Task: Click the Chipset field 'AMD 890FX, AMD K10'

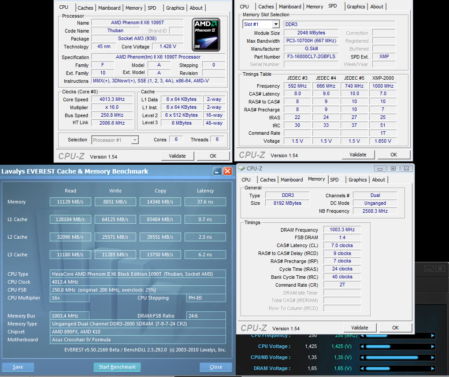Action: (138, 332)
